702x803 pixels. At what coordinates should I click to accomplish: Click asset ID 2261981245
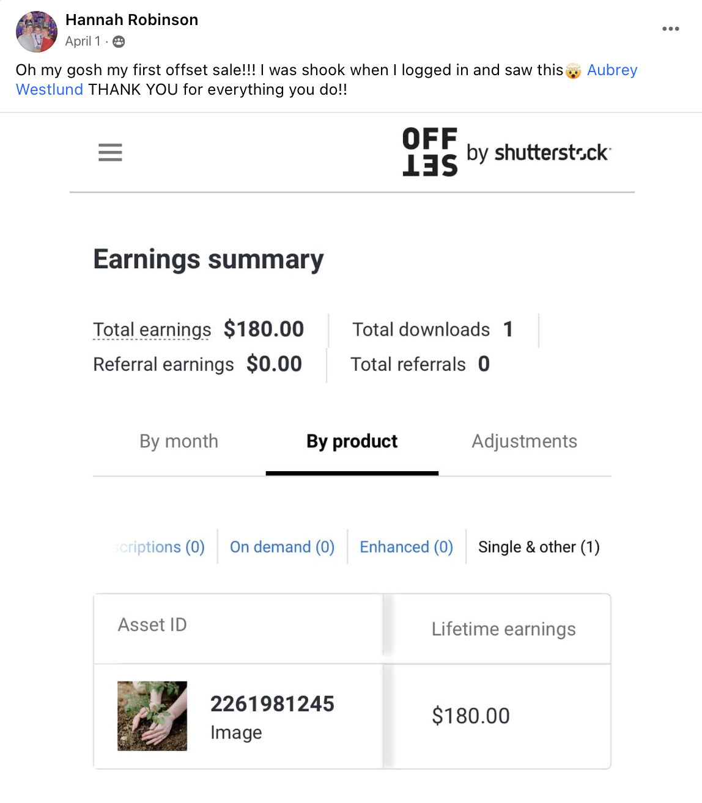[272, 704]
